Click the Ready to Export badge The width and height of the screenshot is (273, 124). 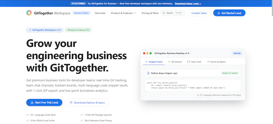(x=230, y=73)
